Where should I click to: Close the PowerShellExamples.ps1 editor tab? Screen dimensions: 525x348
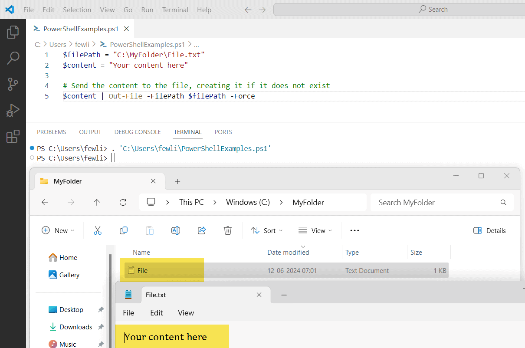click(x=126, y=29)
